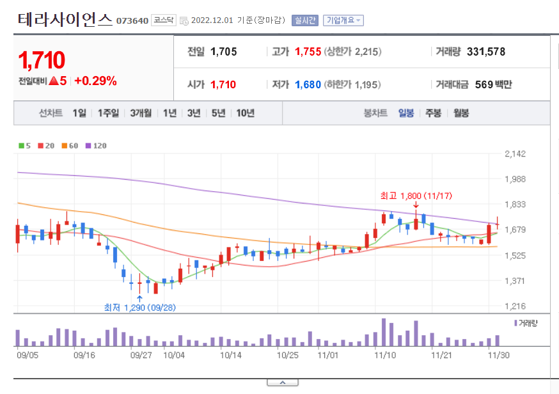This screenshot has width=559, height=394.
Task: Select the 1주일 line chart period
Action: point(108,113)
